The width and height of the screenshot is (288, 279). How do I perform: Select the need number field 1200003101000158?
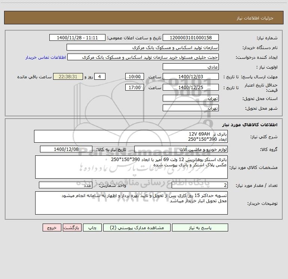point(191,37)
